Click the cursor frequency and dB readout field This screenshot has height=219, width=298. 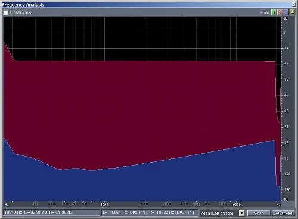51,212
